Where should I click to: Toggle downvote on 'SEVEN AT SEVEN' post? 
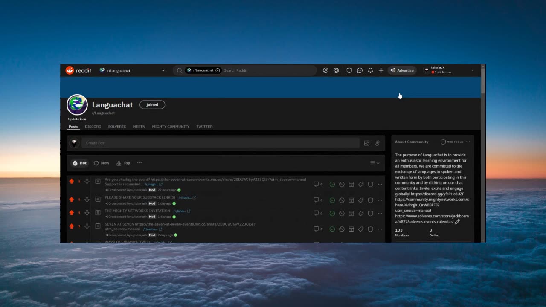click(x=87, y=226)
